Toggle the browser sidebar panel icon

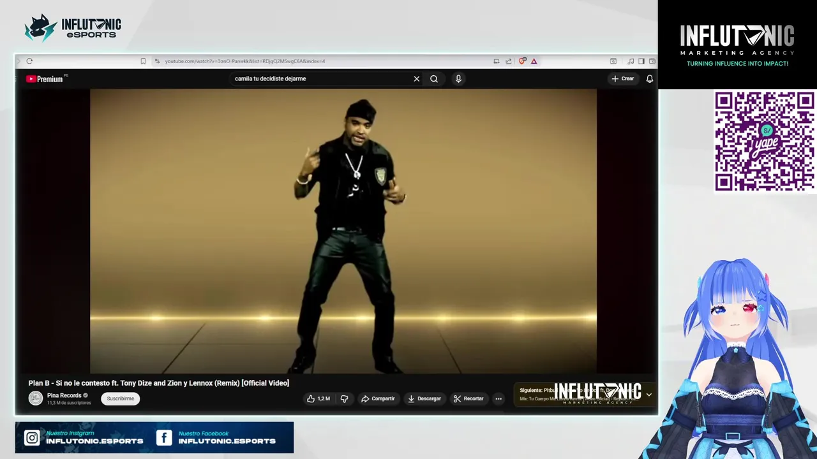[641, 61]
